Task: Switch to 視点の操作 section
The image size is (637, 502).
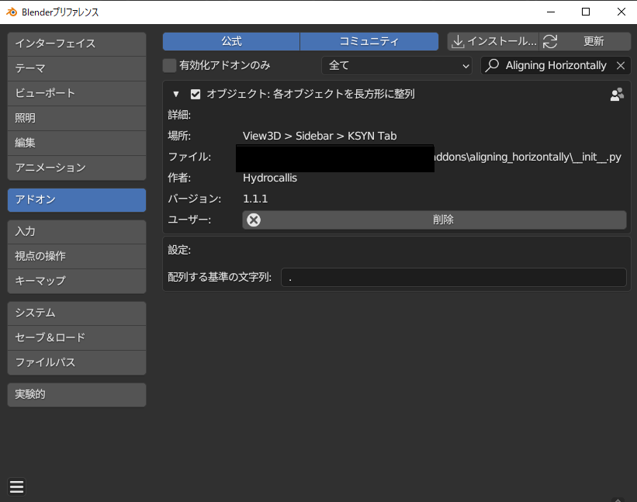Action: [x=77, y=256]
